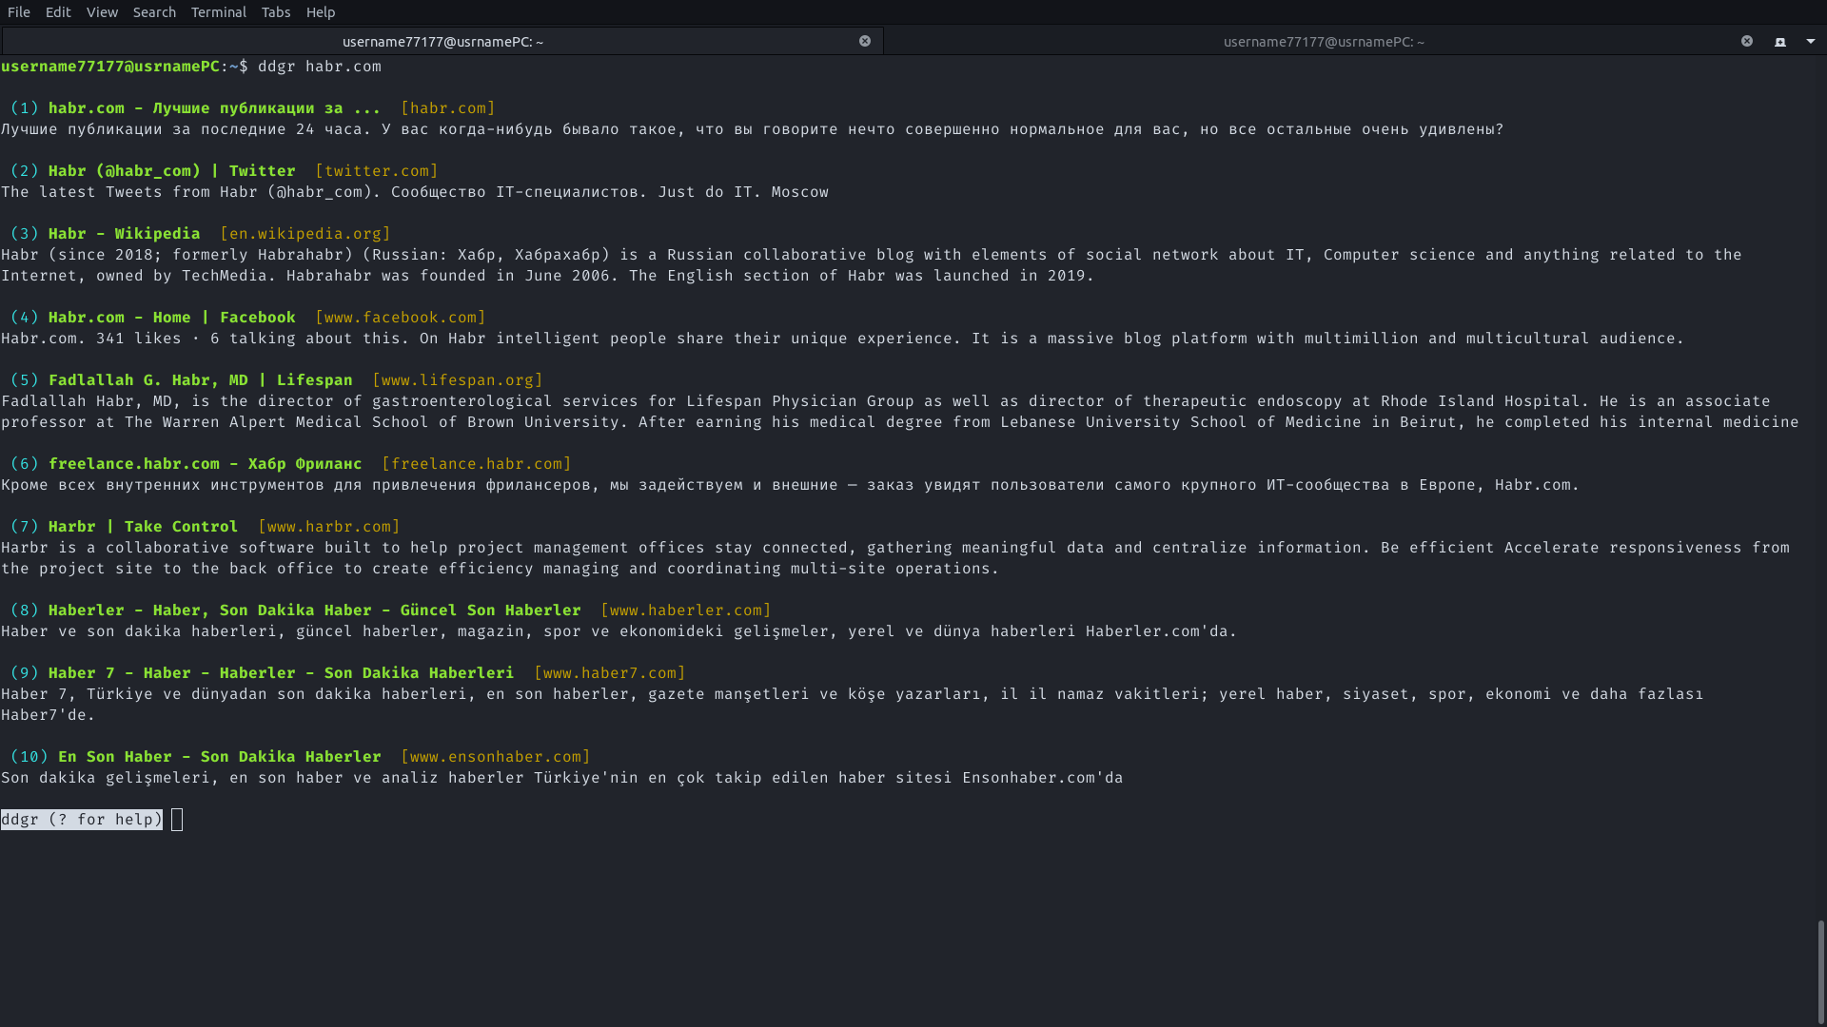This screenshot has width=1827, height=1027.
Task: Click the [www.ensonhaber.com] URL
Action: (x=496, y=757)
